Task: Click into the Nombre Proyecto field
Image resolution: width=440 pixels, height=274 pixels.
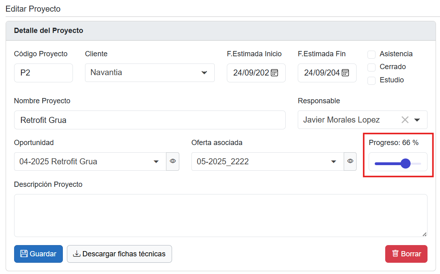Action: (149, 120)
